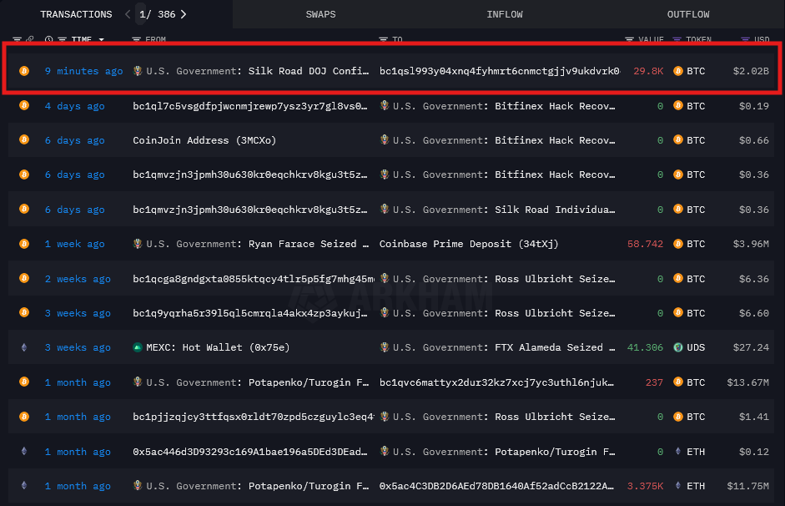Click the $1.41 USD amount
The image size is (785, 506).
click(754, 417)
